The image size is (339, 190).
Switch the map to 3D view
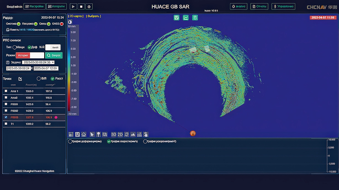pyautogui.click(x=114, y=134)
